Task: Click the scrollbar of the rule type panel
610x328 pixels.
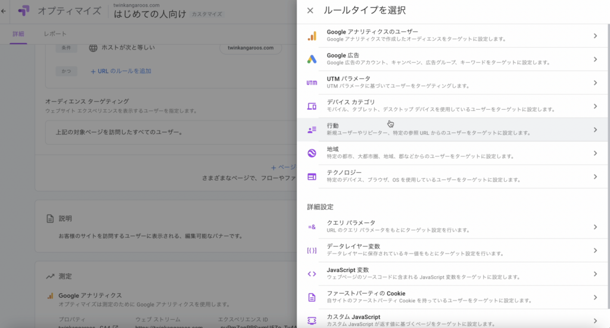Action: click(608, 166)
